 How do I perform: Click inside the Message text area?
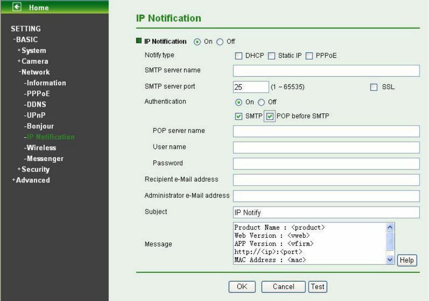[309, 243]
